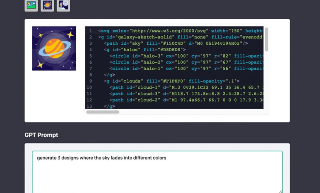Click the galaxy-sketch-solid group line in code

coord(176,37)
